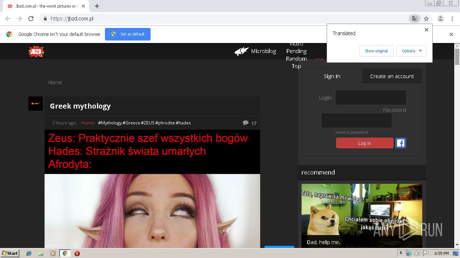Open the Random menu item
This screenshot has height=258, width=460.
[x=296, y=59]
